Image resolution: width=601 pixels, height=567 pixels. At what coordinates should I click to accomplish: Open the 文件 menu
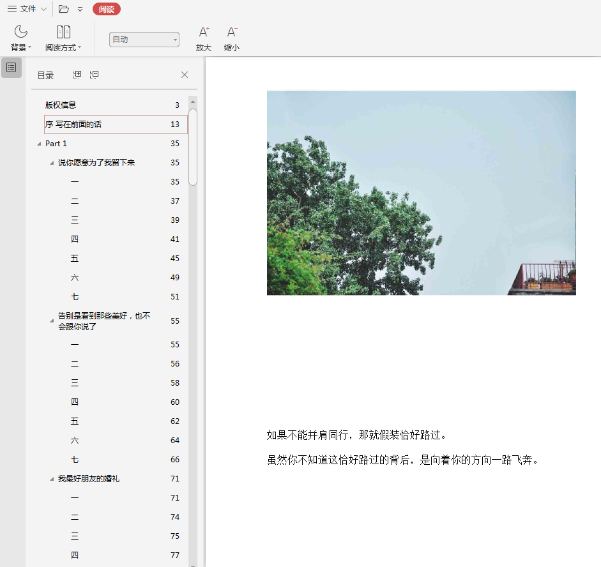point(22,9)
